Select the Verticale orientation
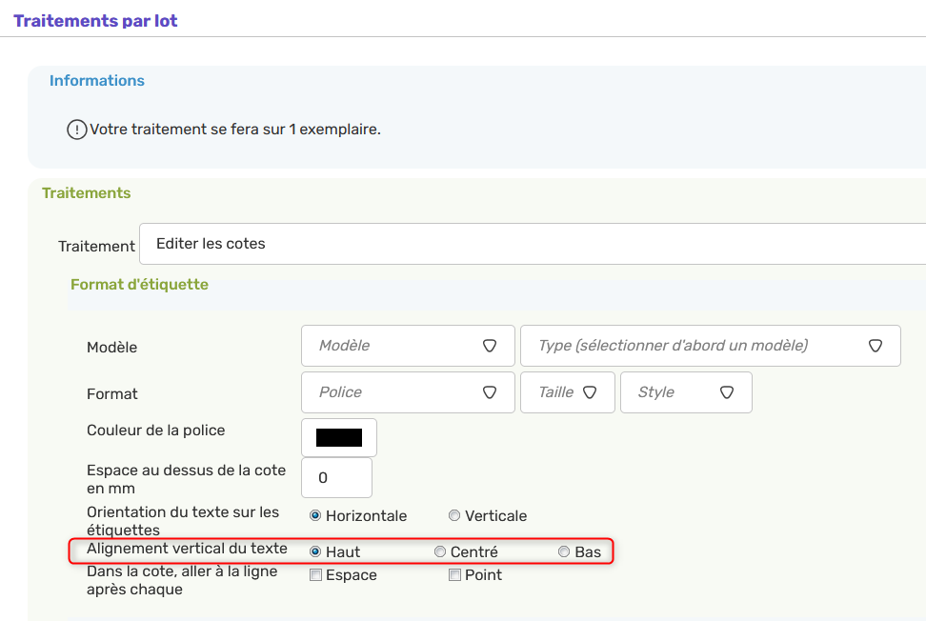Screen dimensions: 926x621 point(453,515)
